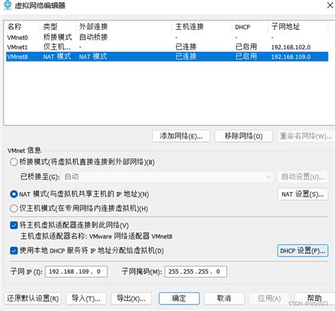Viewport: 335px width, 311px height.
Task: Click 自动桥接 cell in VMnet0 row
Action: (93, 37)
